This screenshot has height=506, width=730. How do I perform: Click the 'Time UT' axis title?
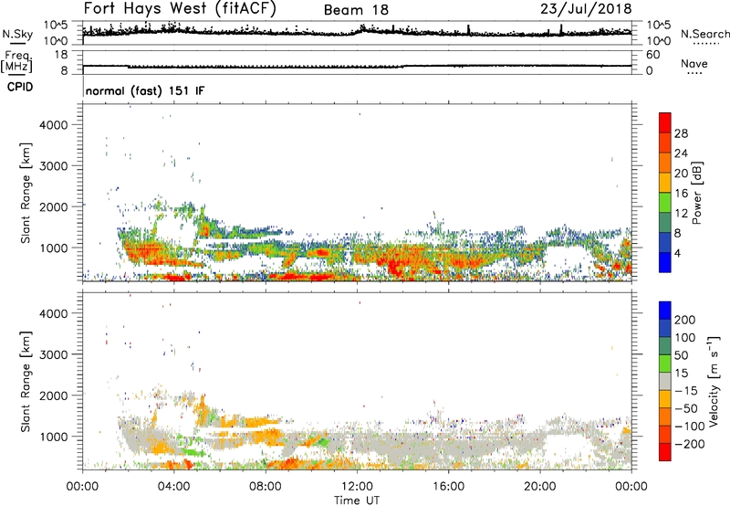357,500
